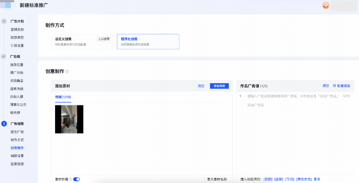359x183 pixels.
Task: Click 清空 in the 作品广告语 panel
Action: 326,86
